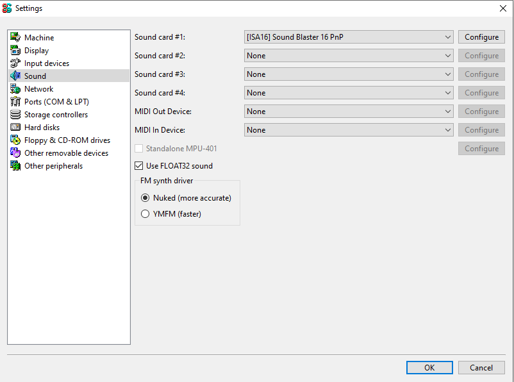The height and width of the screenshot is (382, 514).
Task: Open the Sound card #3 combo box
Action: [x=349, y=74]
